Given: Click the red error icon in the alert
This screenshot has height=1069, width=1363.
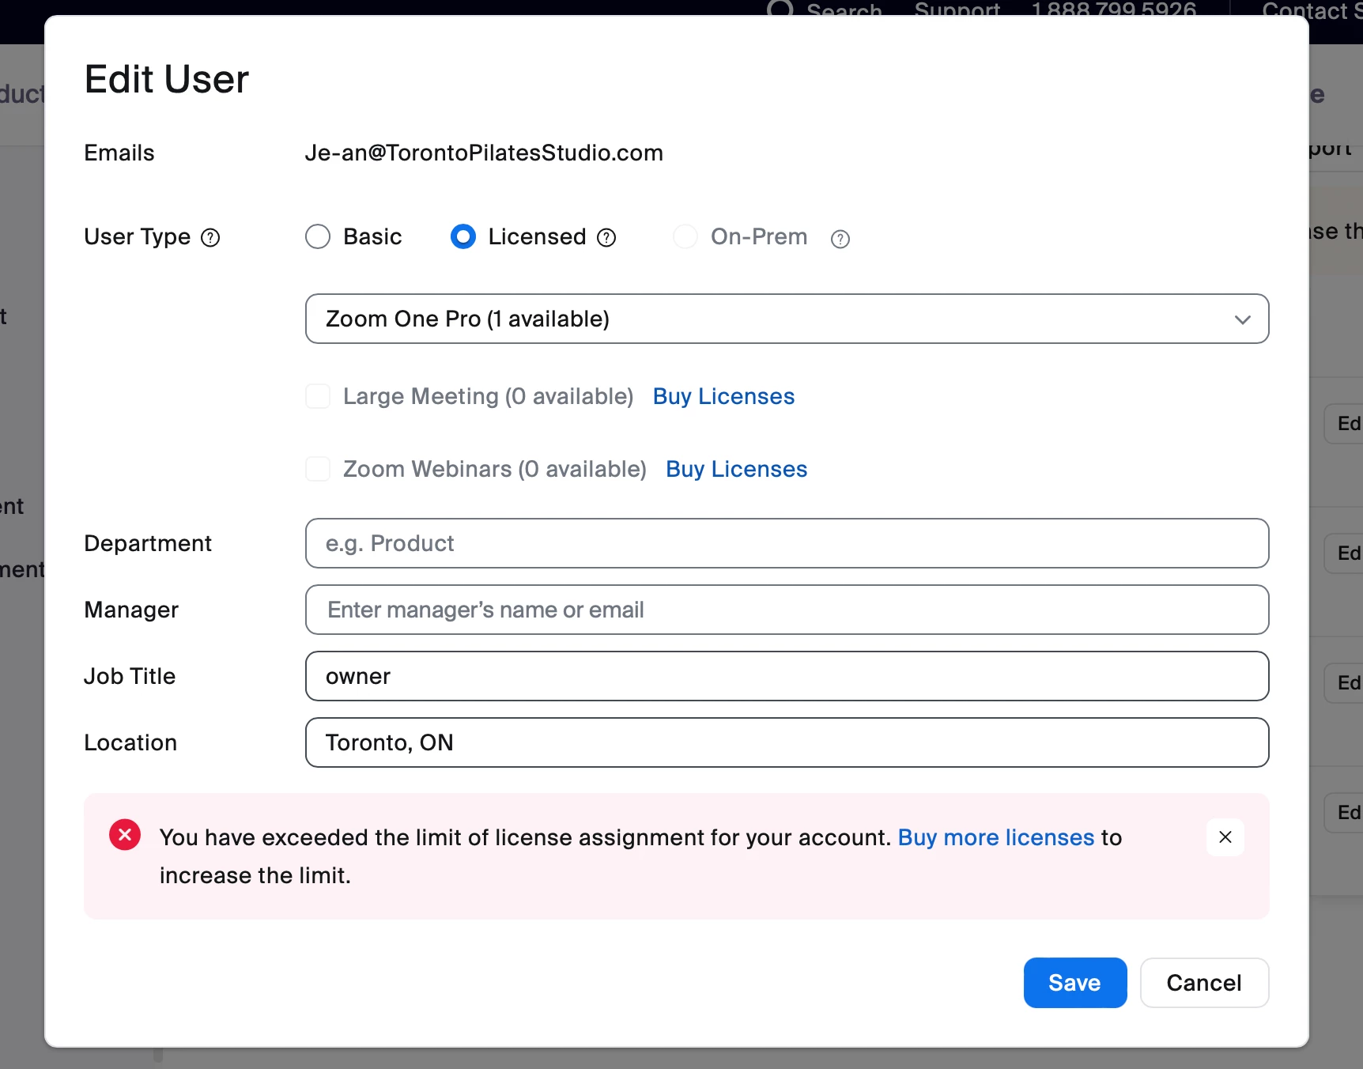Looking at the screenshot, I should coord(125,835).
